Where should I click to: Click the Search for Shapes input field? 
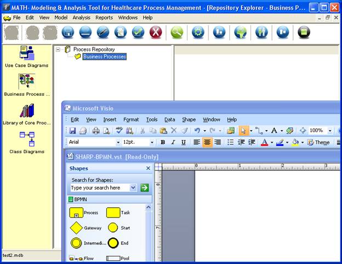100,187
